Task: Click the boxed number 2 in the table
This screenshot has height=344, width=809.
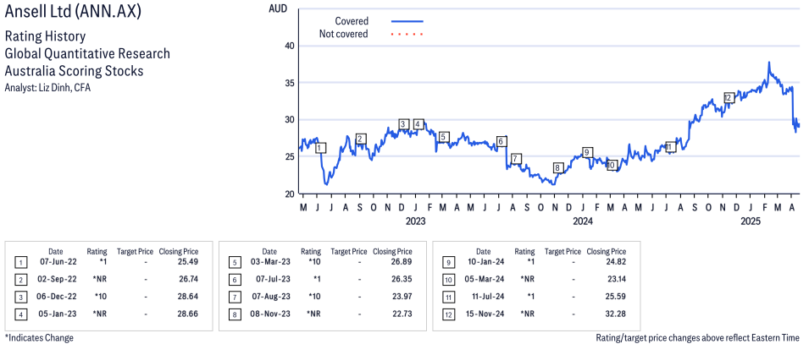Action: click(20, 280)
